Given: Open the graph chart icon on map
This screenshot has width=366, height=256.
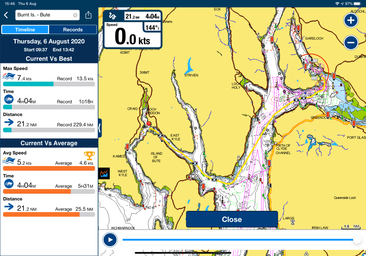Looking at the screenshot, I should pos(104,173).
